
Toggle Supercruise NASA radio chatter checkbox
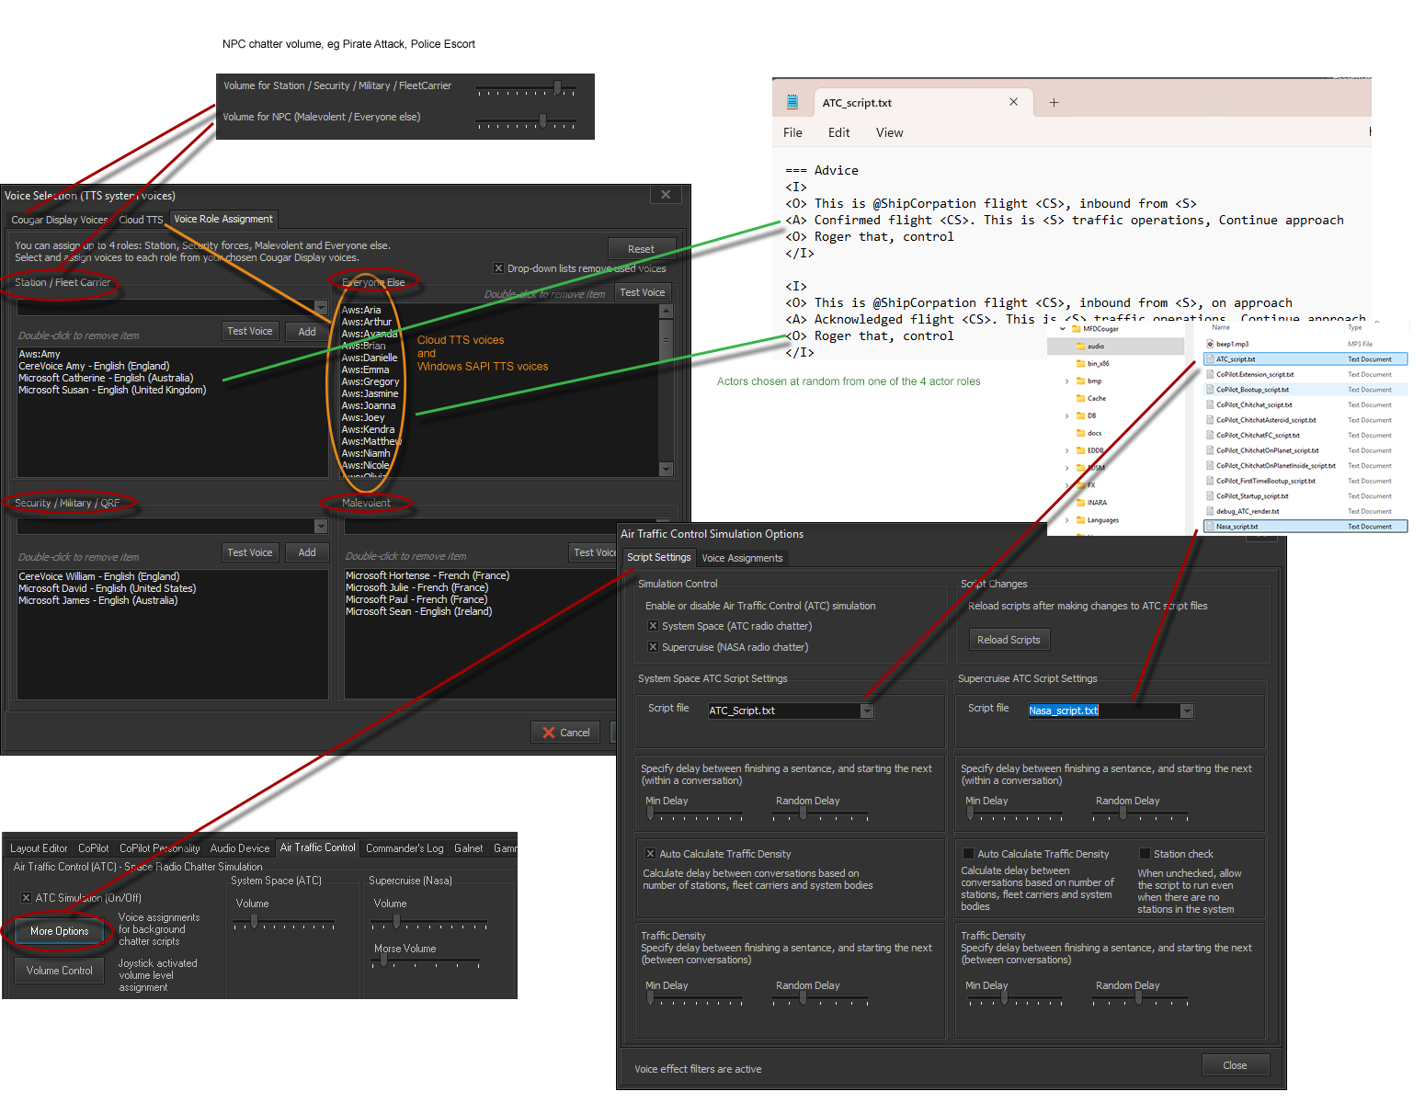coord(653,647)
